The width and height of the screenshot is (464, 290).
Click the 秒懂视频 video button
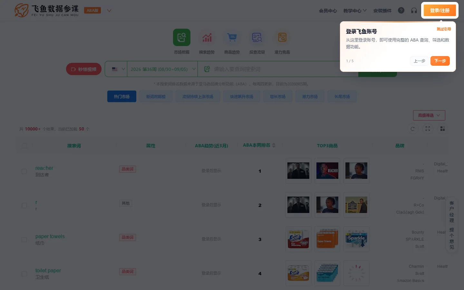pos(84,69)
